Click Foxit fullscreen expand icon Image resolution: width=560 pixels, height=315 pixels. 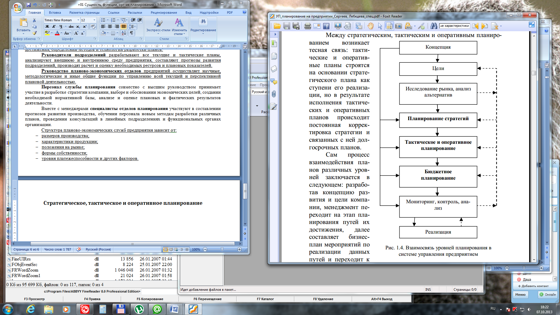532,25
